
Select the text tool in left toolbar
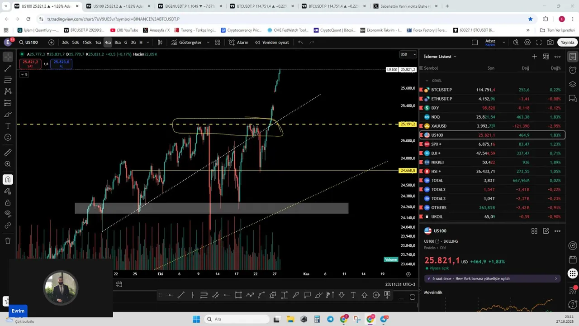click(x=8, y=125)
